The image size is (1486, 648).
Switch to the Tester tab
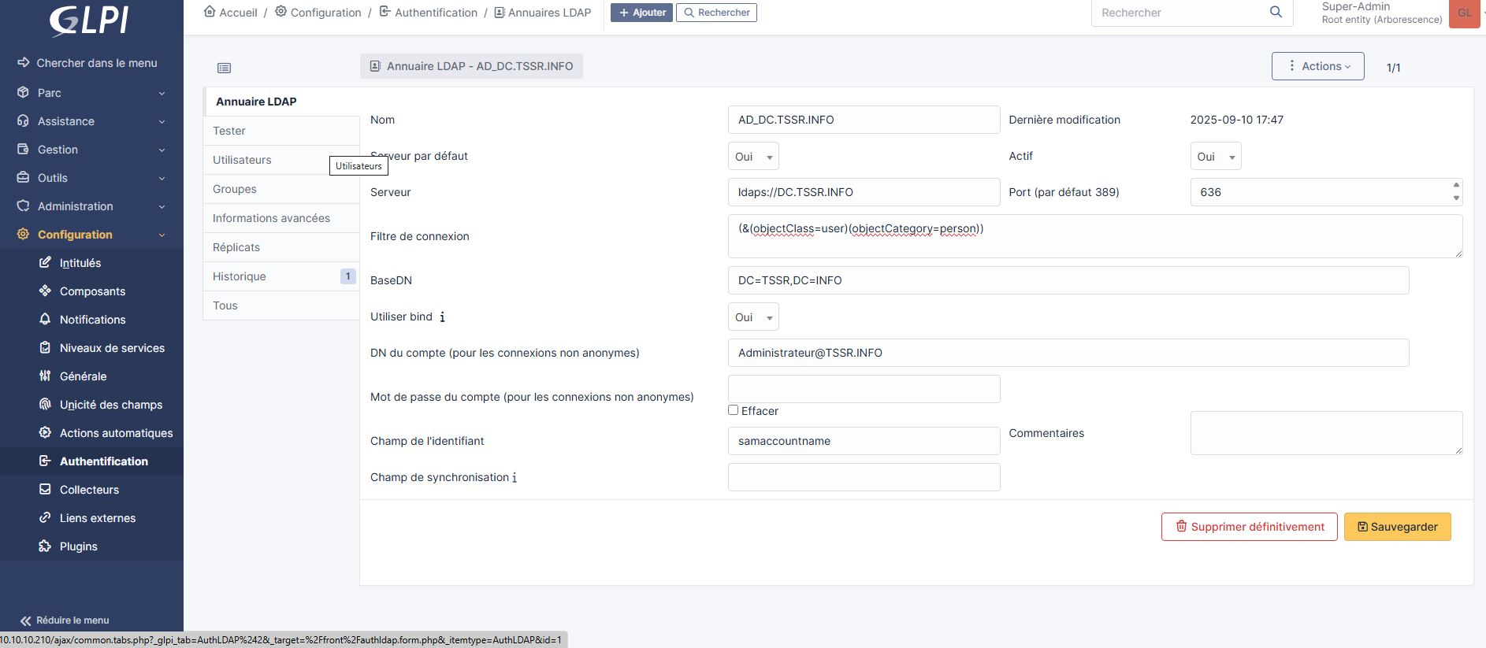point(229,131)
